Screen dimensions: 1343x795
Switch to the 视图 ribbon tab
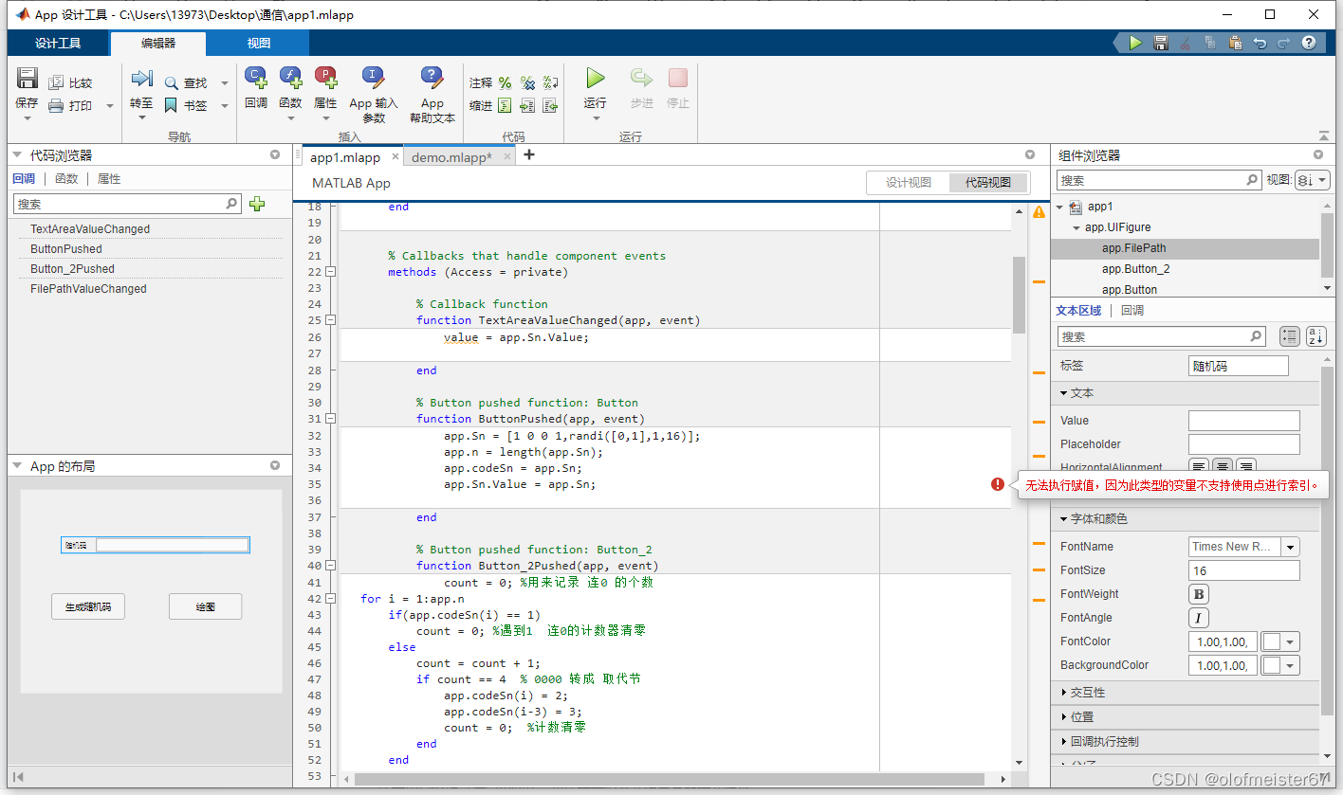(258, 44)
